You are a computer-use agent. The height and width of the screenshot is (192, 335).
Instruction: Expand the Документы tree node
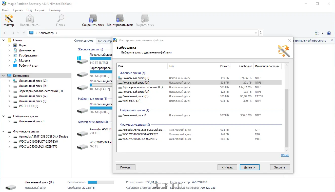click(x=9, y=50)
